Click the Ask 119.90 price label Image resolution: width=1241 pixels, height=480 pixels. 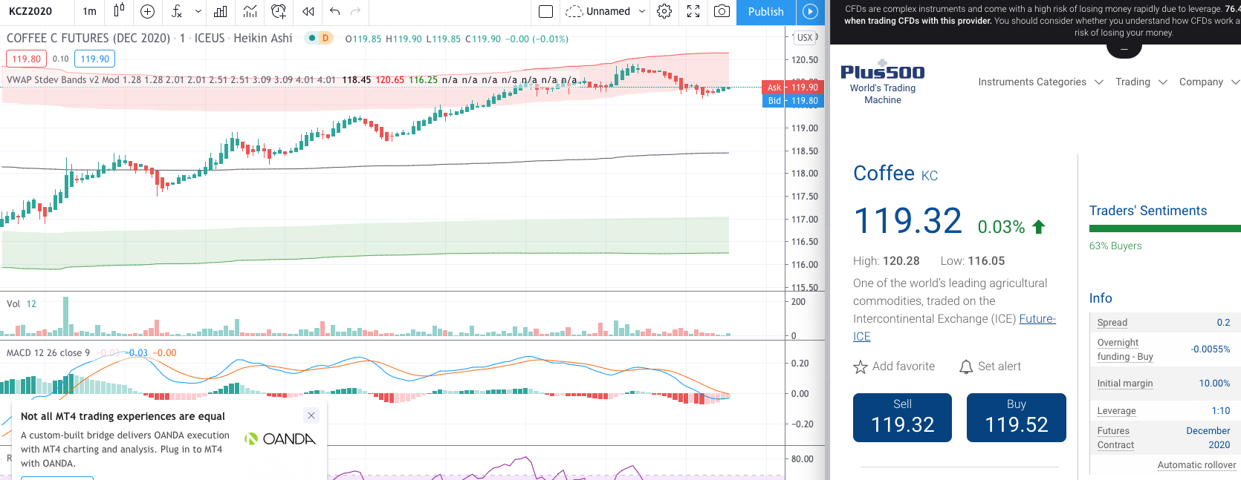793,88
